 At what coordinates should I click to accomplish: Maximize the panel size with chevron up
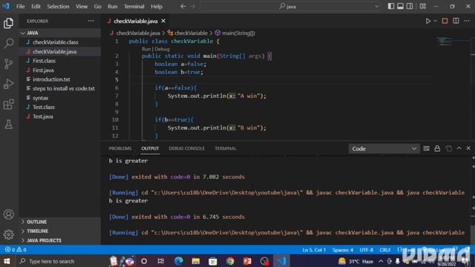click(x=459, y=148)
